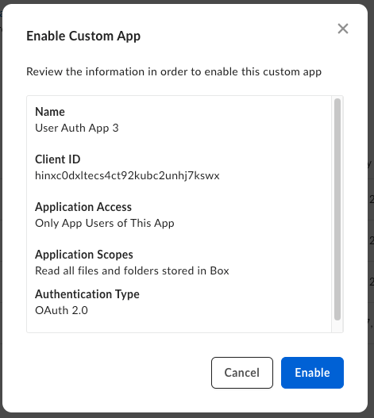The width and height of the screenshot is (374, 418).
Task: Close the Enable Custom App dialog
Action: pyautogui.click(x=343, y=29)
